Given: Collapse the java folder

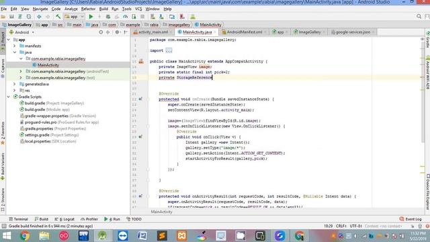Looking at the screenshot, I should 15,52.
